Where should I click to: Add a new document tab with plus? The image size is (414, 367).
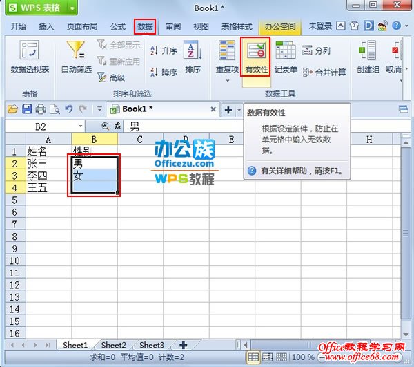228,109
